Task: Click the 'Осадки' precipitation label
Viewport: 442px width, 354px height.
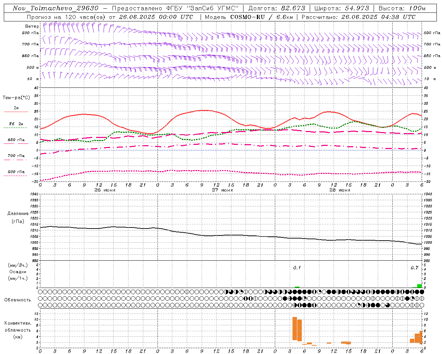Action: point(18,272)
